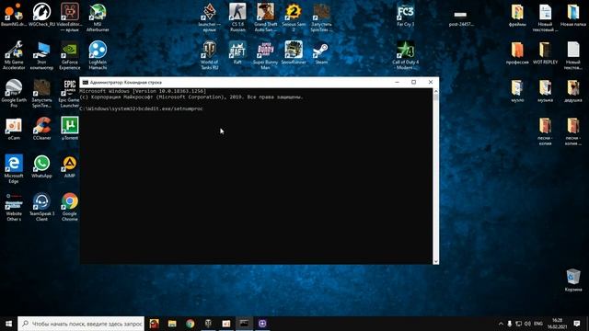This screenshot has width=589, height=331.
Task: Open the volume tray icon
Action: pos(527,324)
